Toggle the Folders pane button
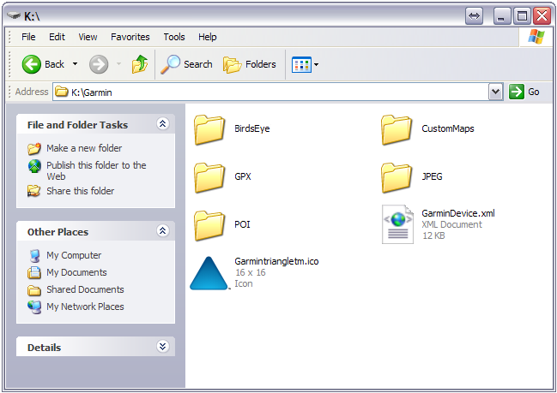 click(250, 64)
